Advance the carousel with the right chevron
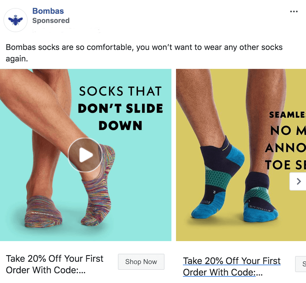Viewport: 306px width, 283px height. 299,181
